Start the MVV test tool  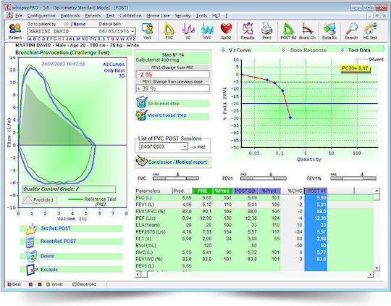tap(207, 31)
